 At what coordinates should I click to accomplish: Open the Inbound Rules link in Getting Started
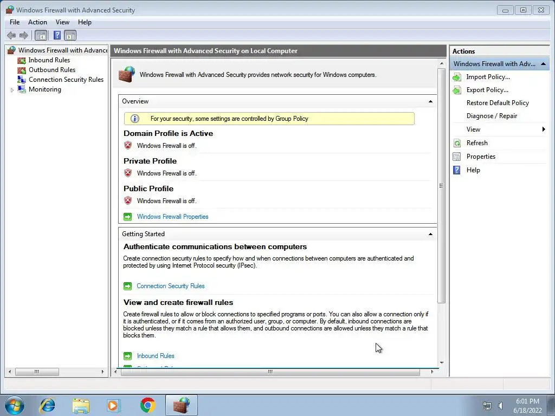pyautogui.click(x=156, y=356)
